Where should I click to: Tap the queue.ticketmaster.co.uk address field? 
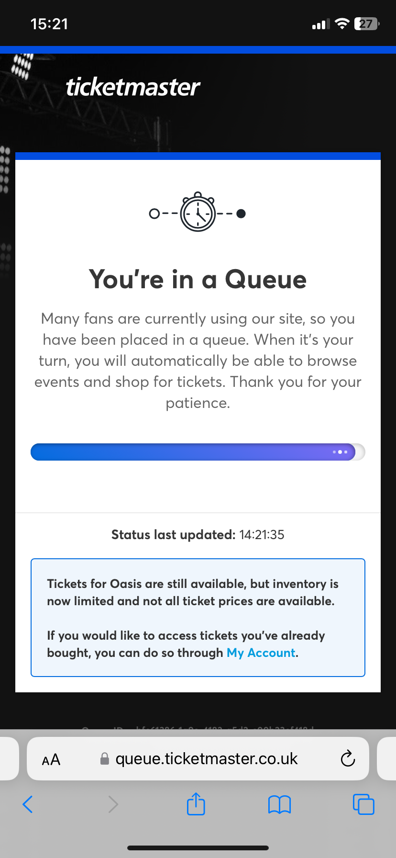(198, 758)
